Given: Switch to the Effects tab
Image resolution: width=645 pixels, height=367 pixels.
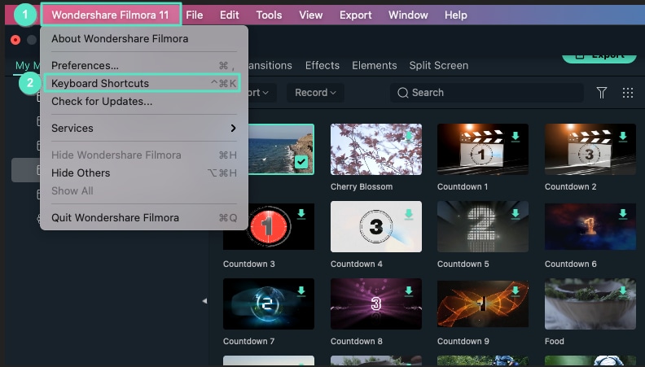Looking at the screenshot, I should [x=322, y=66].
